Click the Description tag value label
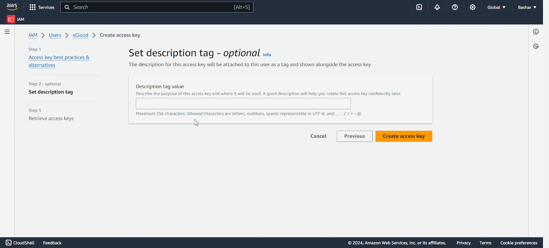 tap(160, 87)
